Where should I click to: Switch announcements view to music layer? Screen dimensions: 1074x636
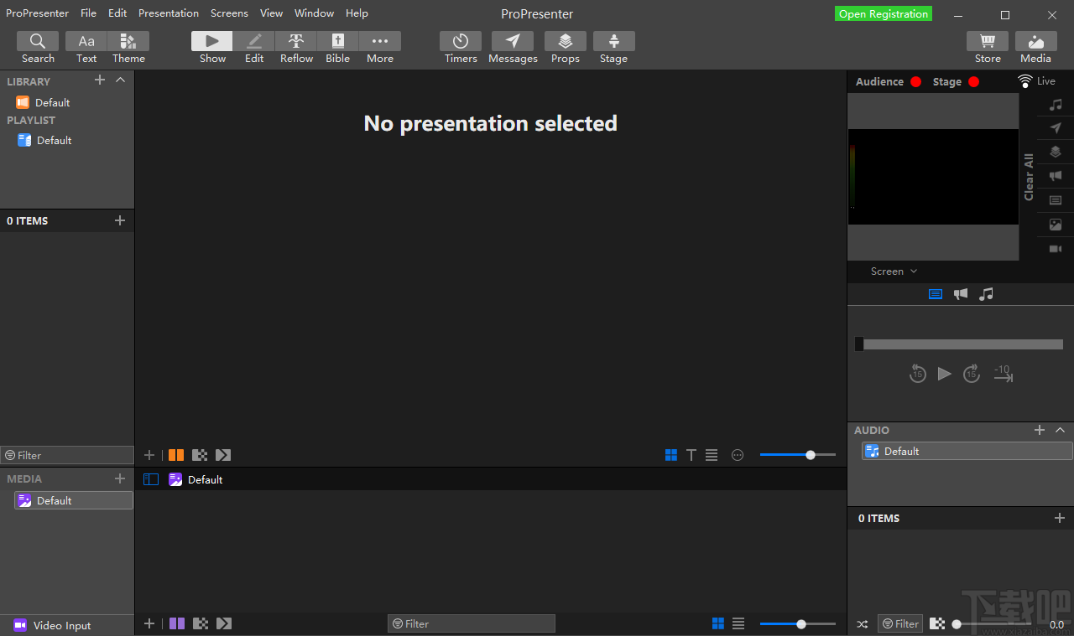coord(986,294)
